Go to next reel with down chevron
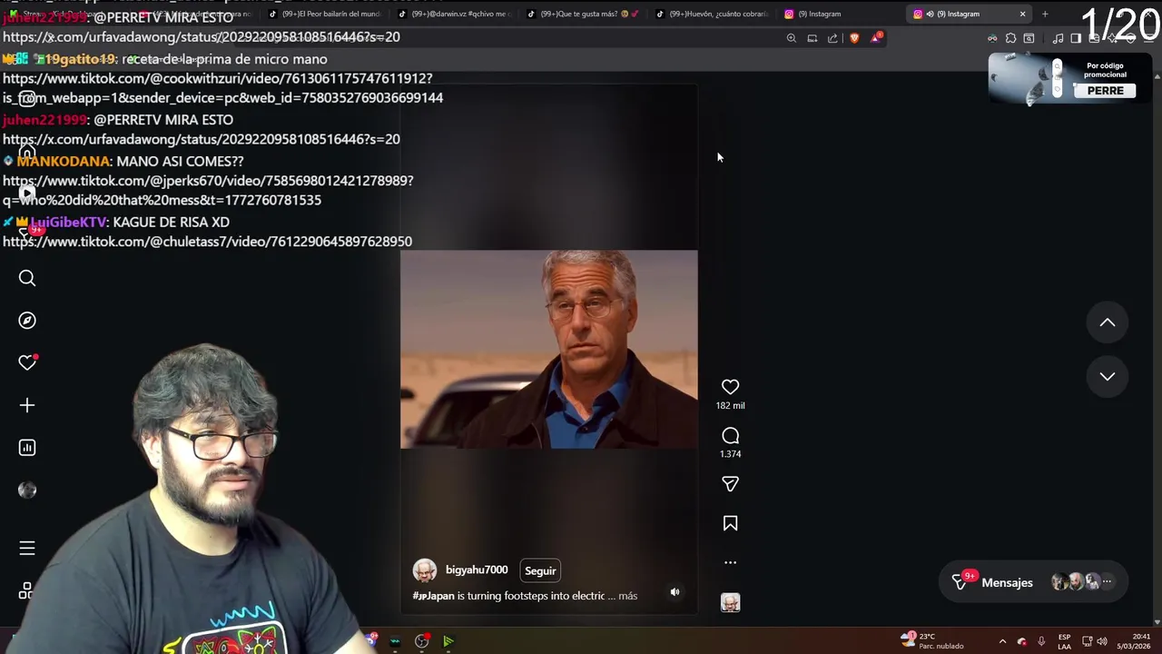 pos(1108,376)
